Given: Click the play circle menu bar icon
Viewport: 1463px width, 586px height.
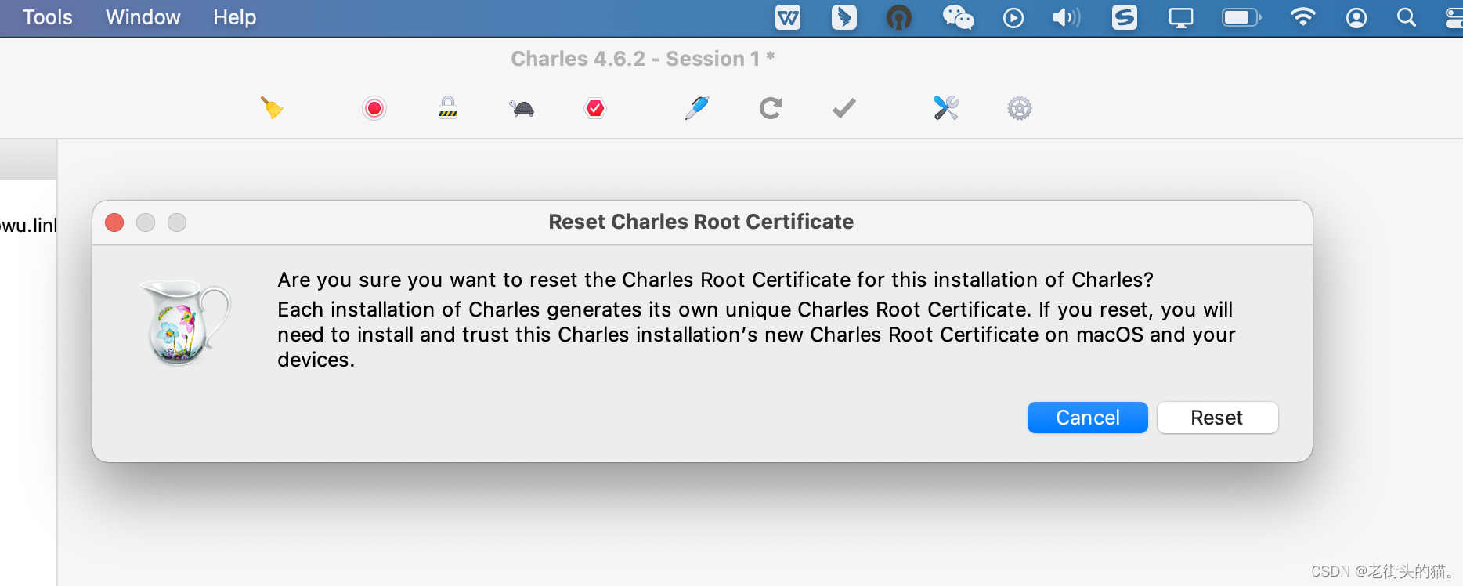Looking at the screenshot, I should click(x=1013, y=17).
